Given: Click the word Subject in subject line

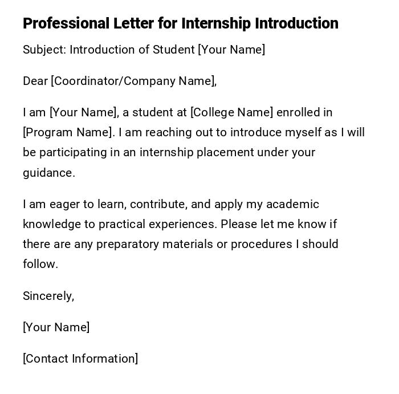Looking at the screenshot, I should point(44,50).
